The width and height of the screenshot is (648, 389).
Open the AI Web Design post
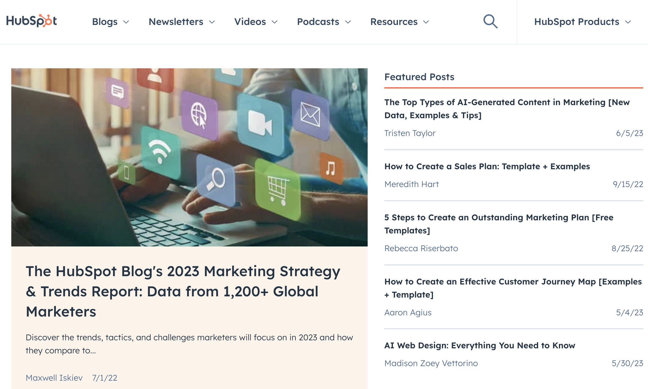pyautogui.click(x=480, y=345)
